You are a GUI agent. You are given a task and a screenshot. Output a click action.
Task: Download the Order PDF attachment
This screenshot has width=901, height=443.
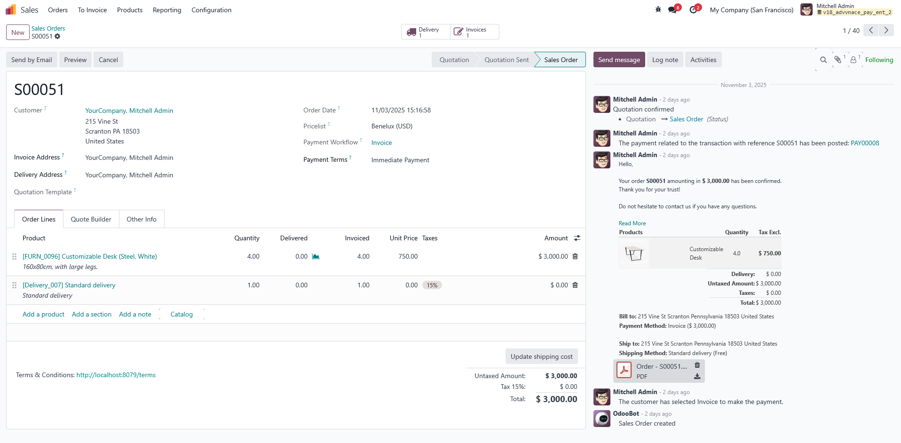click(x=697, y=376)
